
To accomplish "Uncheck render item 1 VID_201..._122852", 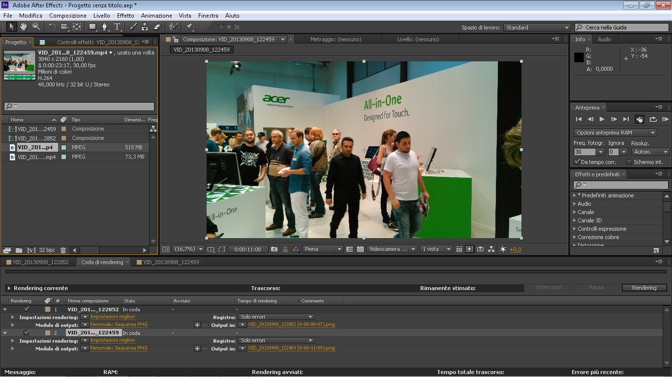I will tap(27, 309).
